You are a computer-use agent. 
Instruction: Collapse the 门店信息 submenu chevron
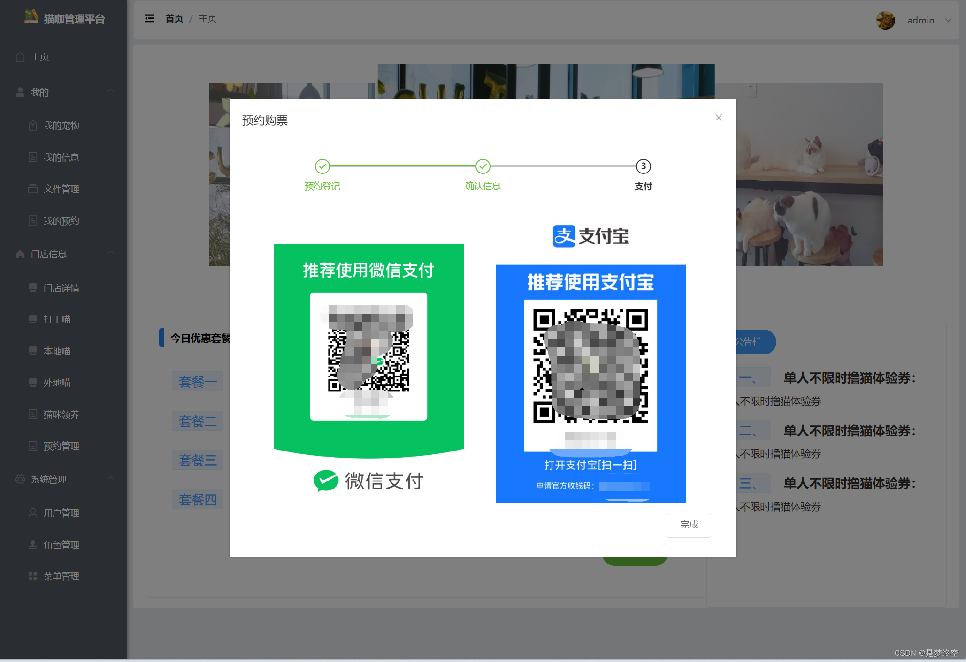tap(111, 253)
